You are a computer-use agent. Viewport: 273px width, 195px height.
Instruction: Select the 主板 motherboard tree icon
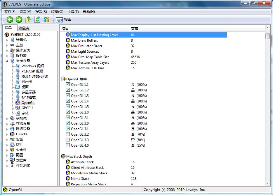(x=12, y=45)
